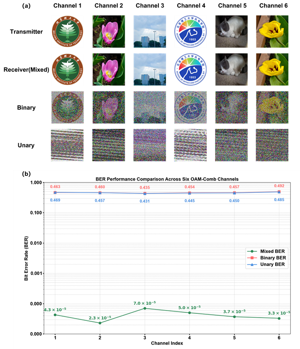Click the Mixed BER data point at channel 2
This screenshot has height=349, width=300.
click(100, 323)
